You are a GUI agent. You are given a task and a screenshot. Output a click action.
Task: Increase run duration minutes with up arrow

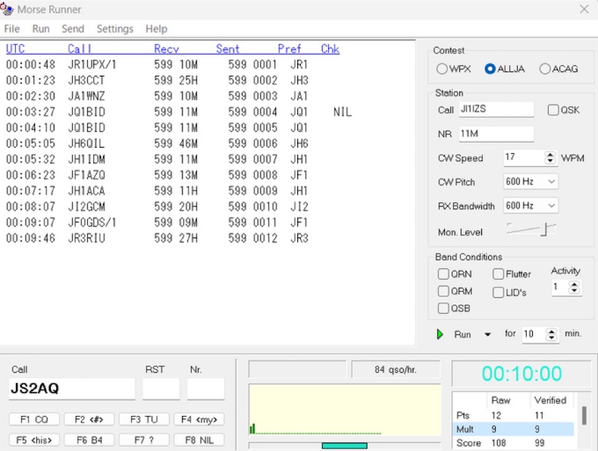coord(551,331)
